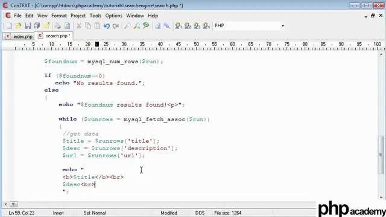The height and width of the screenshot is (217, 386).
Task: Close the search.php document with inner X
Action: click(381, 16)
